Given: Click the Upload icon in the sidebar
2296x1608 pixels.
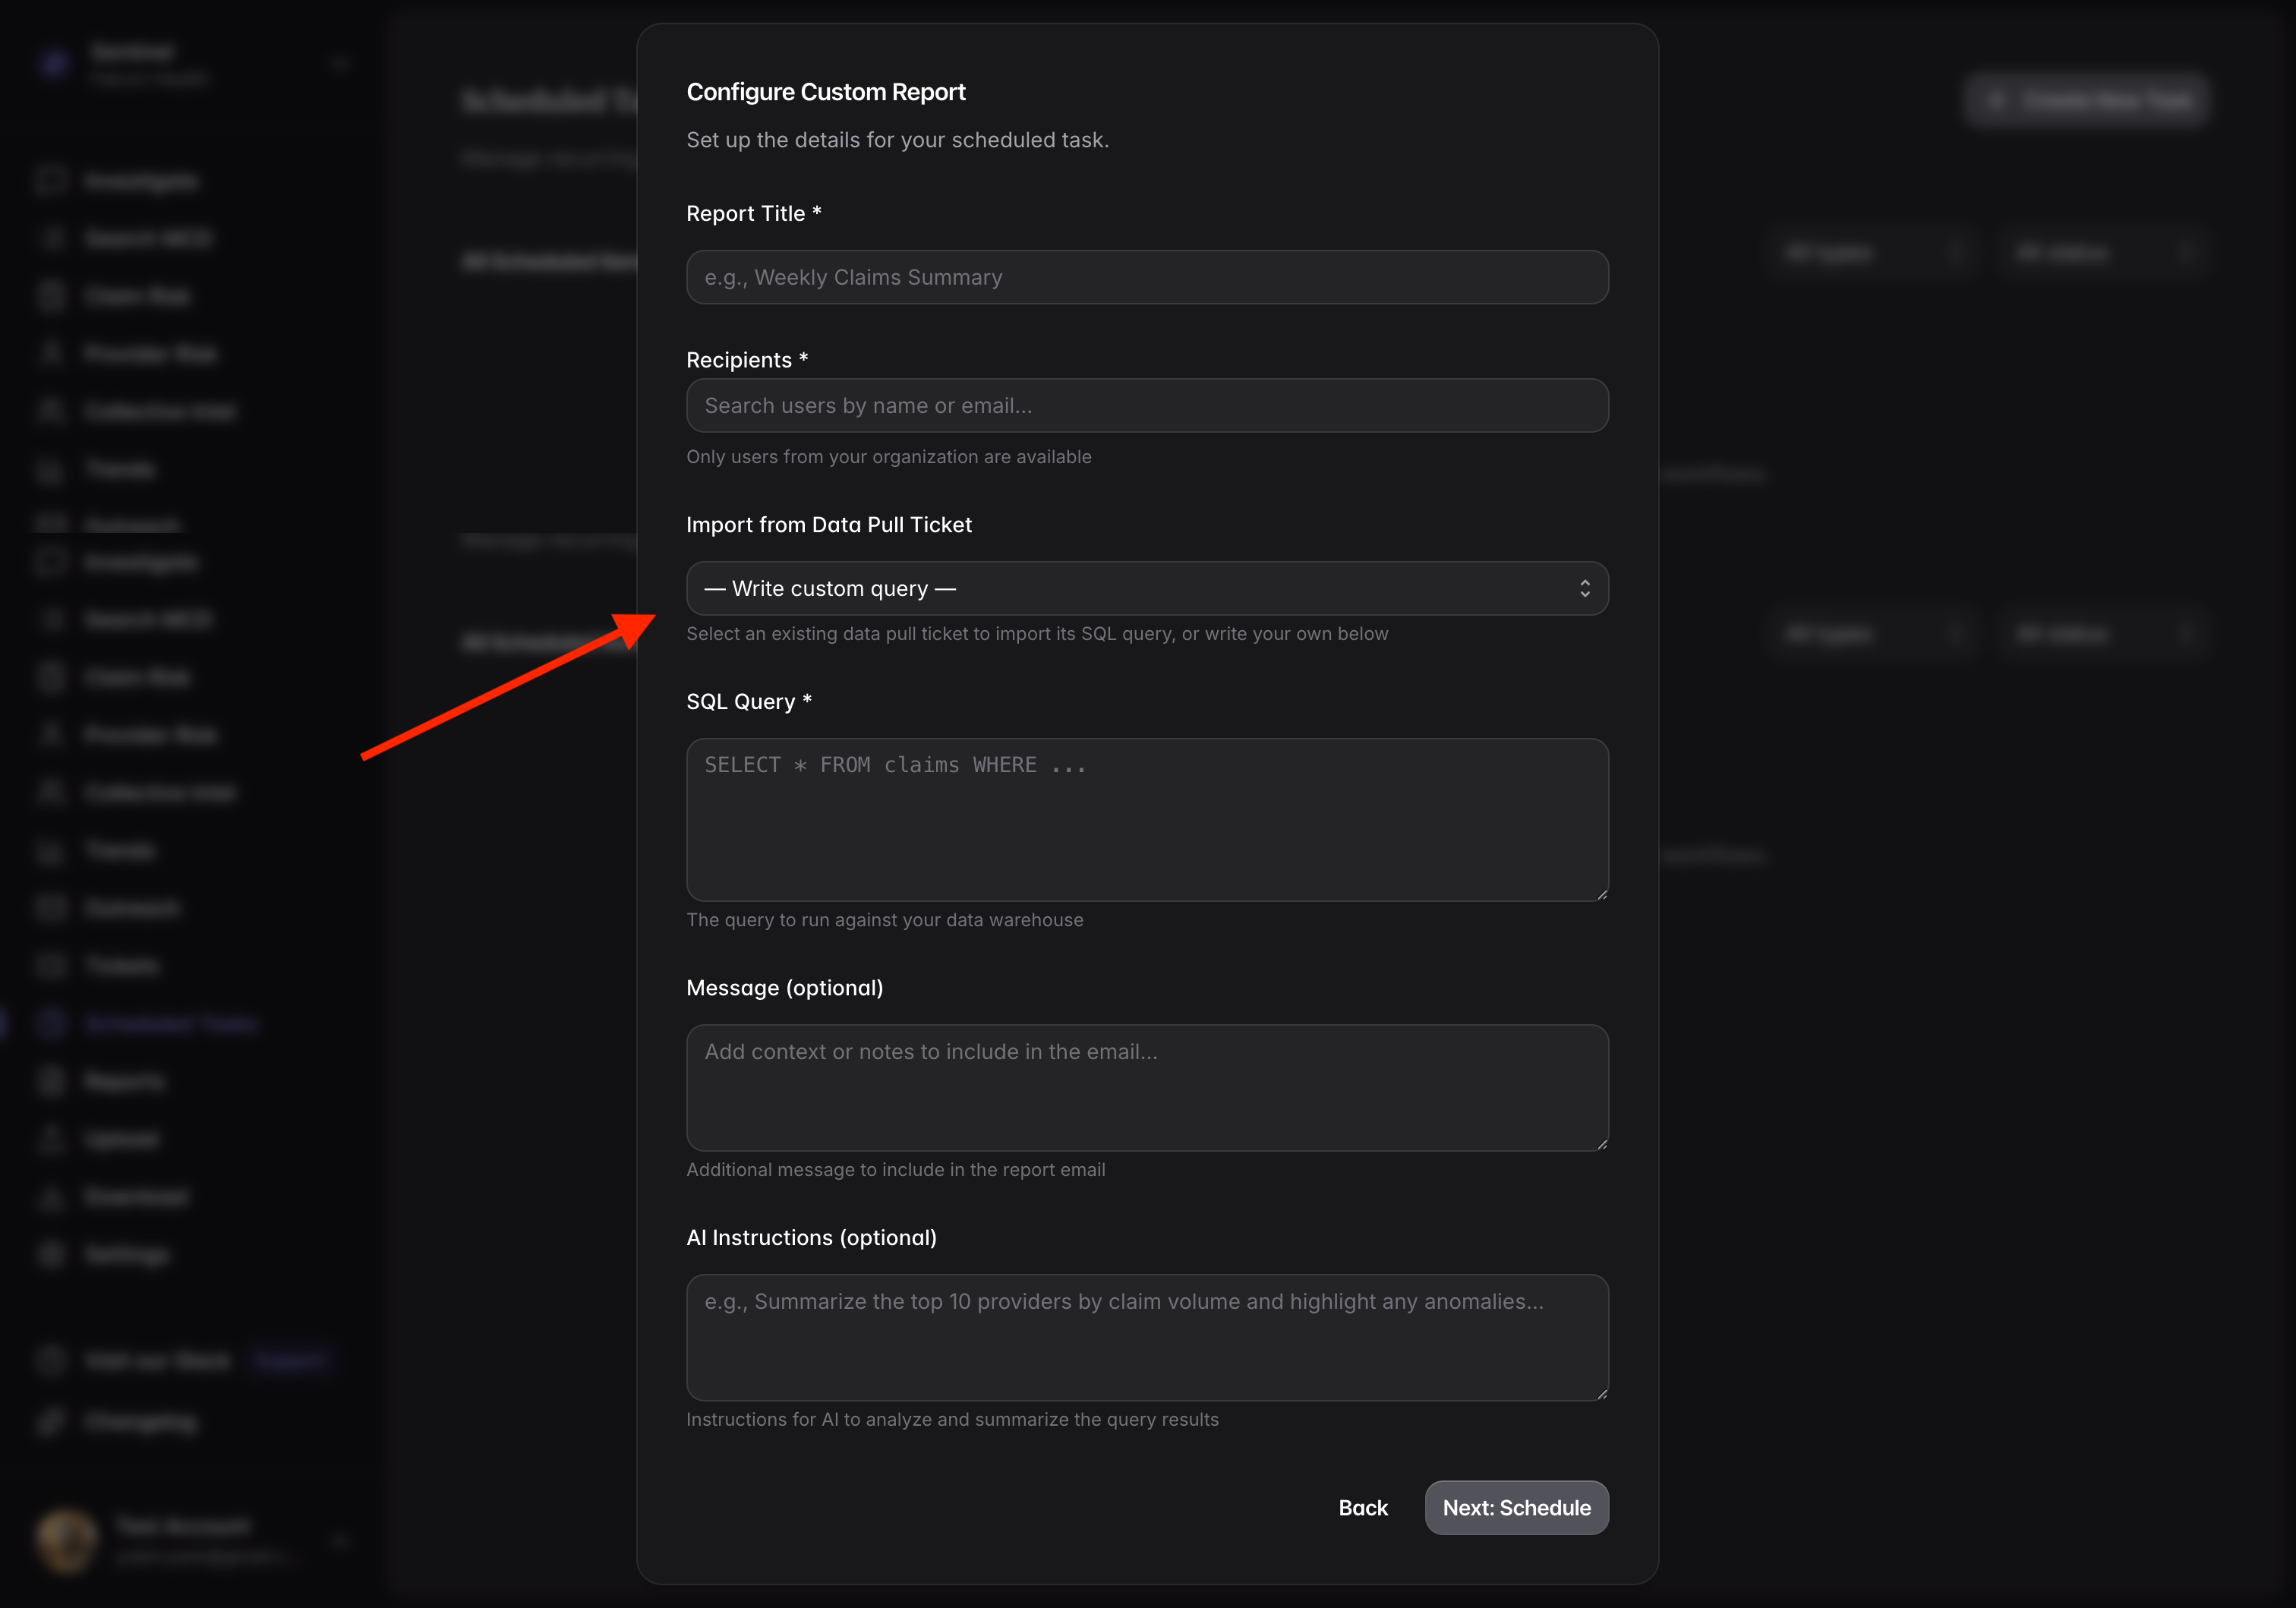Looking at the screenshot, I should [51, 1139].
